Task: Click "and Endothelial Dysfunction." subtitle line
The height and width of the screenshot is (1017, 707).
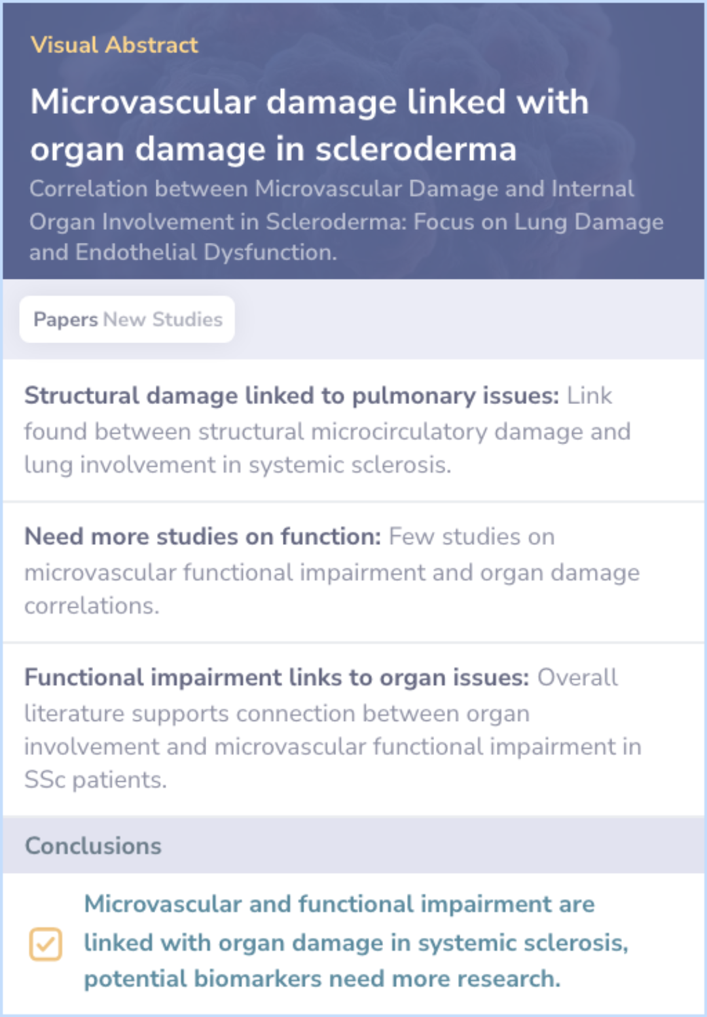Action: (x=183, y=252)
